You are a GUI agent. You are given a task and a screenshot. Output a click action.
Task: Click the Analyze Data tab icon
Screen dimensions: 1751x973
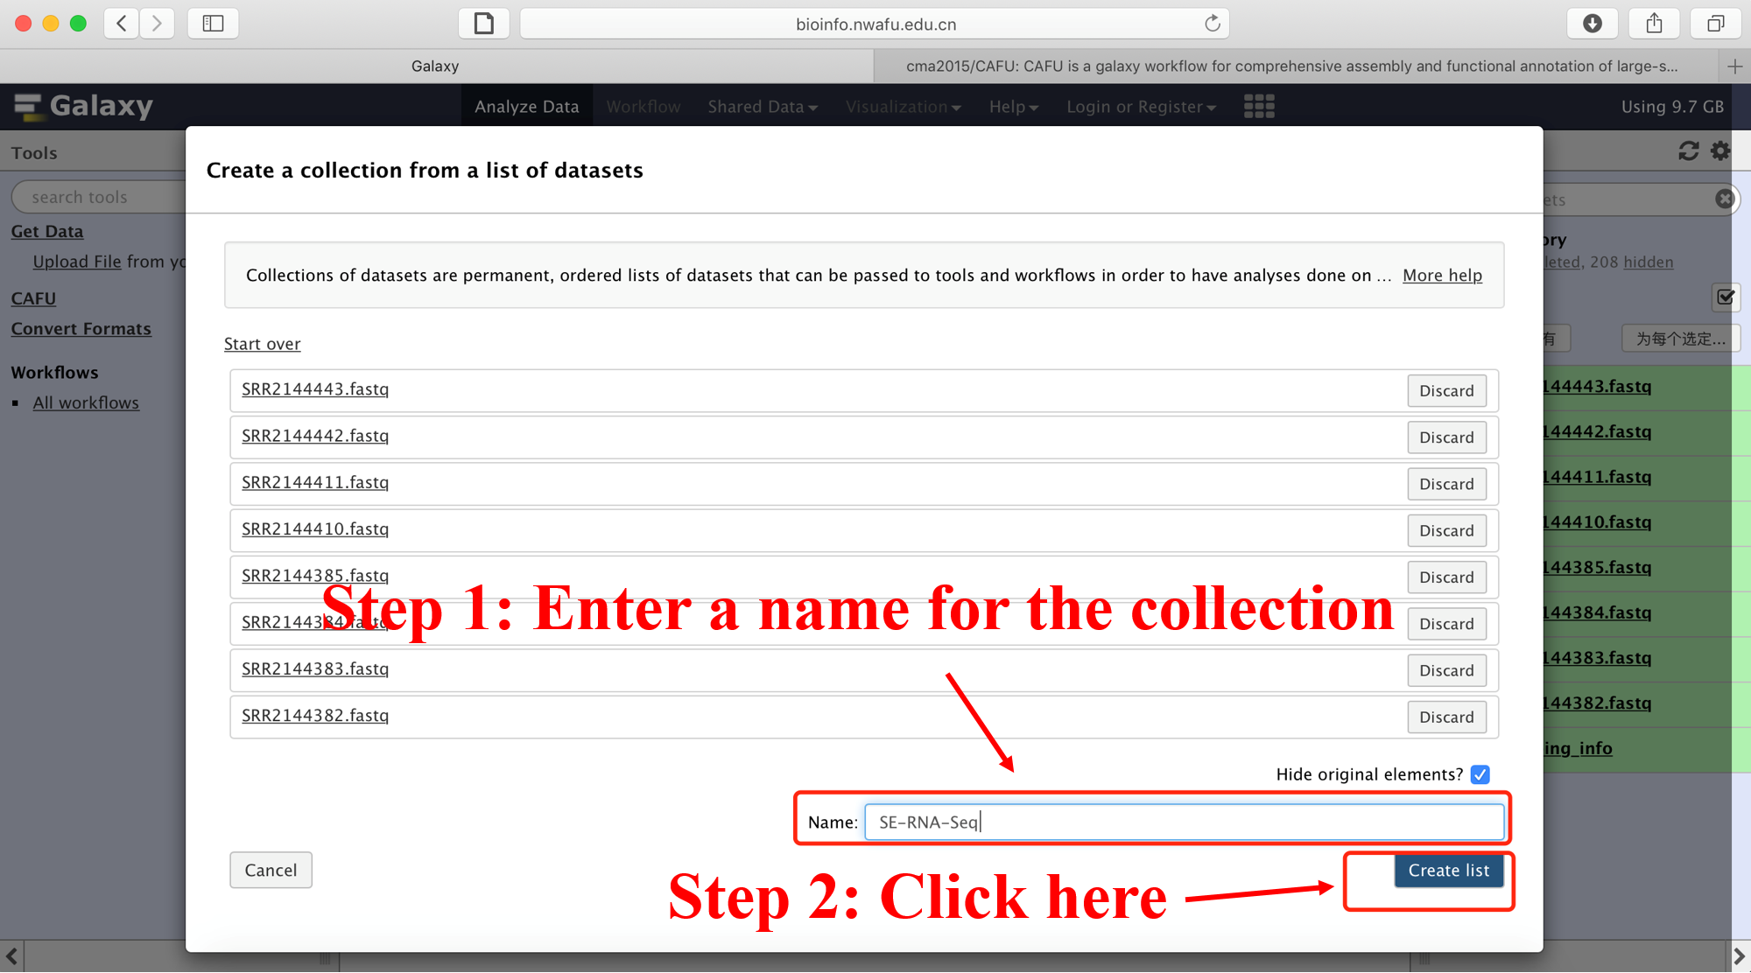(x=527, y=107)
